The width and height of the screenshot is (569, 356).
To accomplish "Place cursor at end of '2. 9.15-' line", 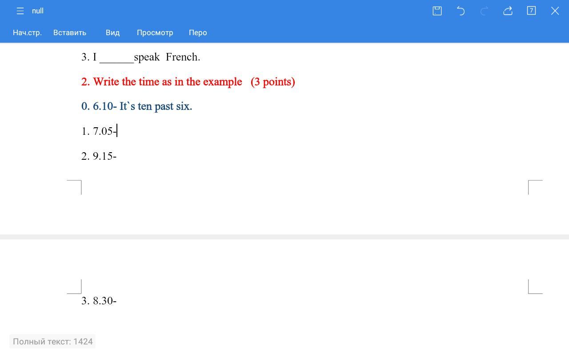I will [x=117, y=156].
